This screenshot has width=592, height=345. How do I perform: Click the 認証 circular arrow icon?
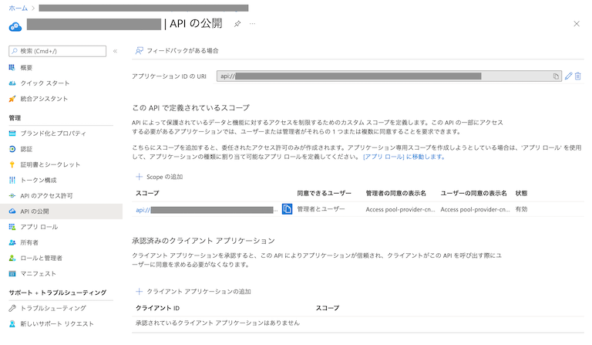pos(12,149)
